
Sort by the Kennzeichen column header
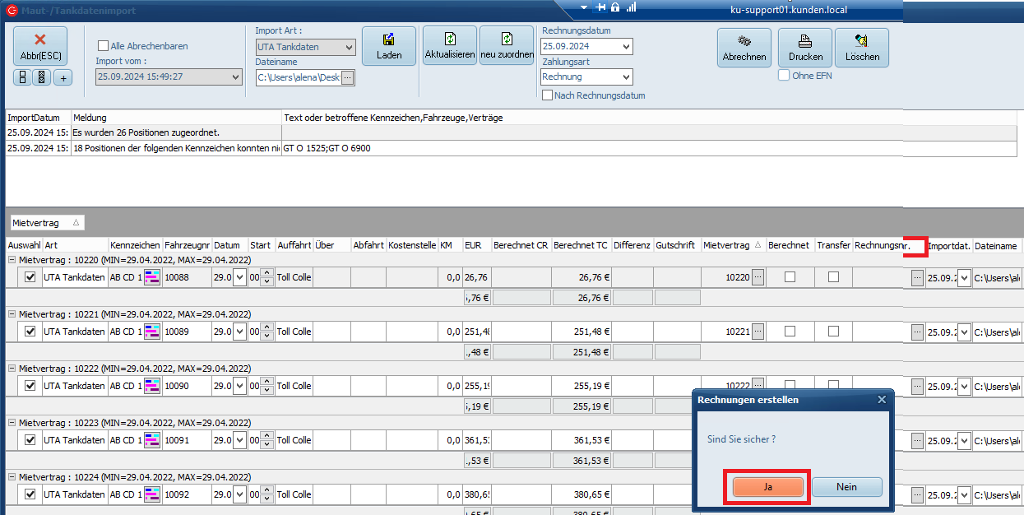(134, 245)
